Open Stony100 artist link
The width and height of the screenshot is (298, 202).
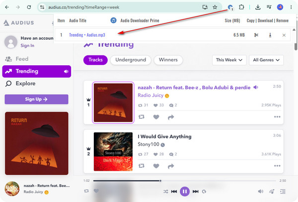tap(149, 145)
